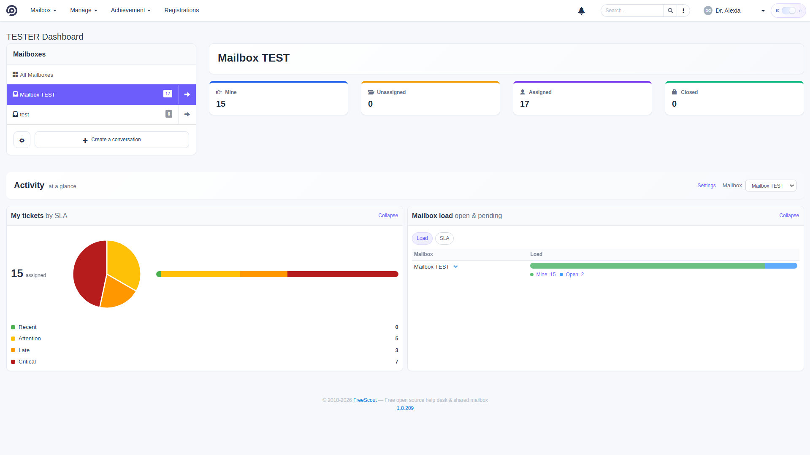
Task: Open Mailbox TEST via arrow icon
Action: click(187, 94)
